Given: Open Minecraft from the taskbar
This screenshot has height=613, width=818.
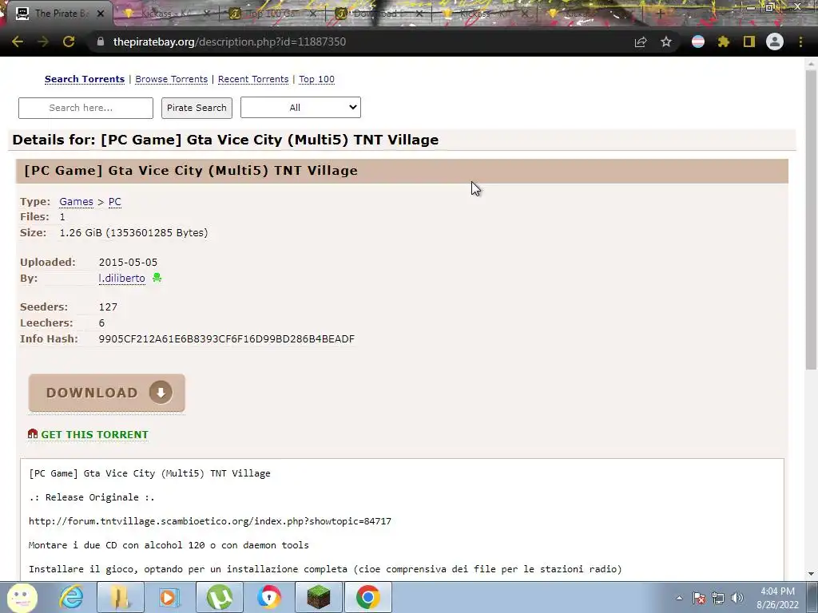Looking at the screenshot, I should click(x=318, y=597).
